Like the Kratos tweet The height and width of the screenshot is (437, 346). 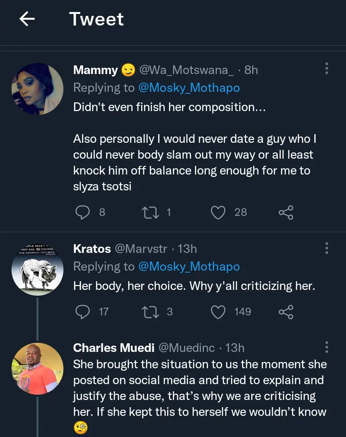pyautogui.click(x=218, y=312)
